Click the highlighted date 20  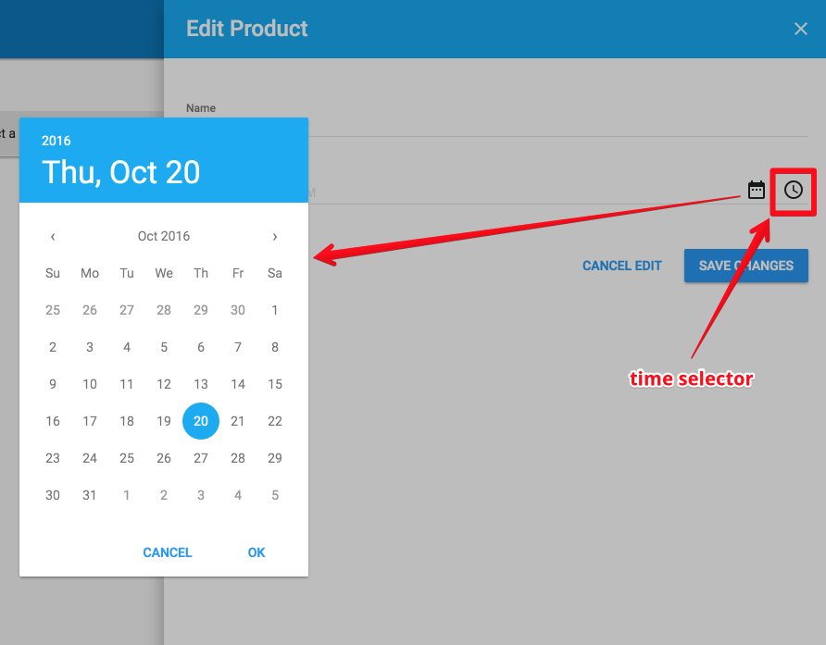[201, 421]
